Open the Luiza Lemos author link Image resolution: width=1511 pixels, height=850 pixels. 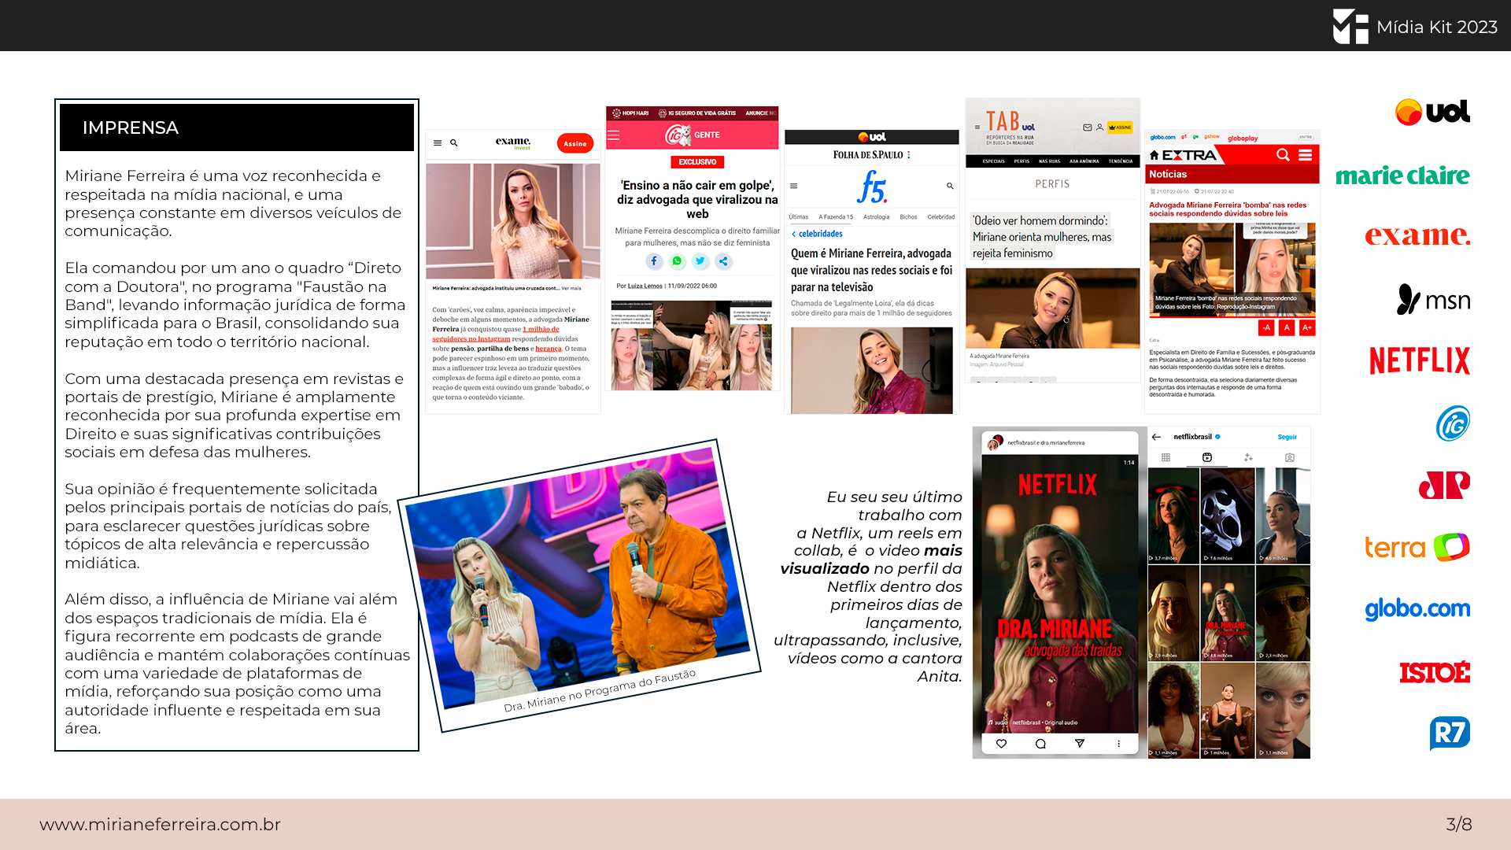point(645,286)
